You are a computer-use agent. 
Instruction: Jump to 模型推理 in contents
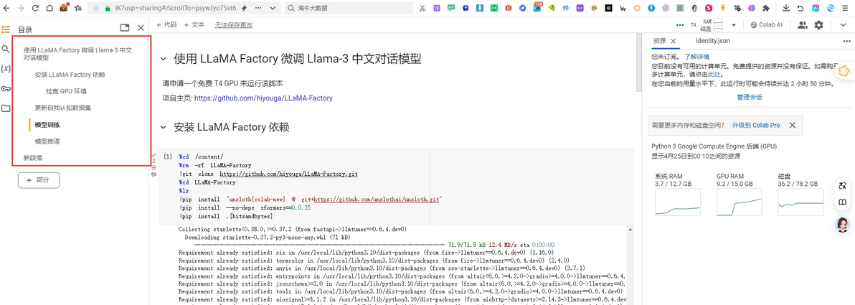click(47, 141)
